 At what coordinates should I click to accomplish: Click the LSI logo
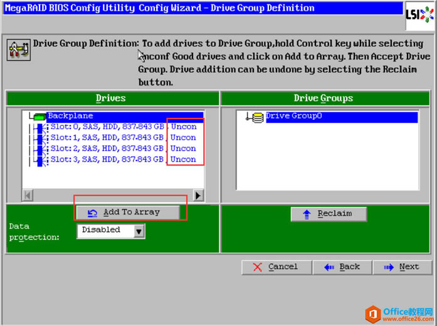pos(419,15)
